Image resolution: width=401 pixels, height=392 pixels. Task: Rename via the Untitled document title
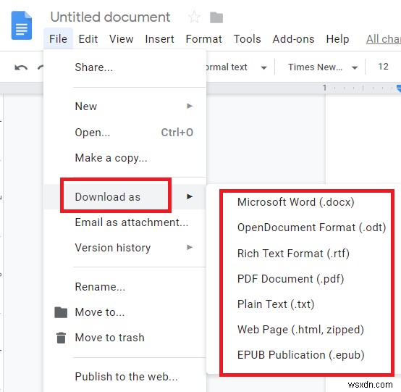[110, 17]
